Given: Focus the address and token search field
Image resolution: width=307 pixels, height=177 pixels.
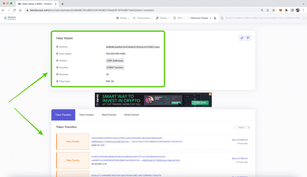Looking at the screenshot, I should click(x=264, y=18).
